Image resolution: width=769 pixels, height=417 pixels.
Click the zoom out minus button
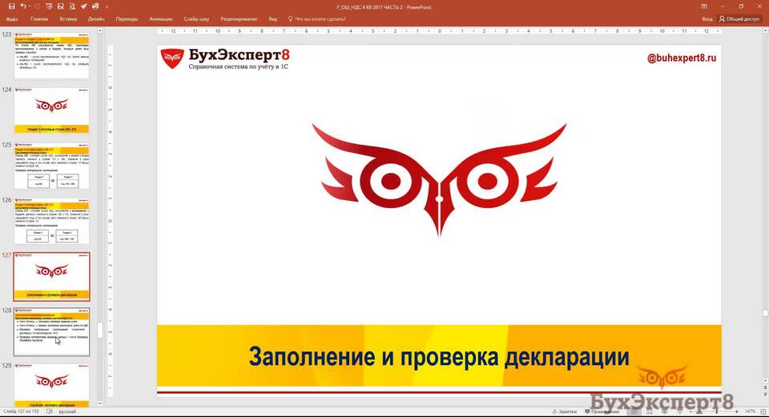[x=690, y=411]
